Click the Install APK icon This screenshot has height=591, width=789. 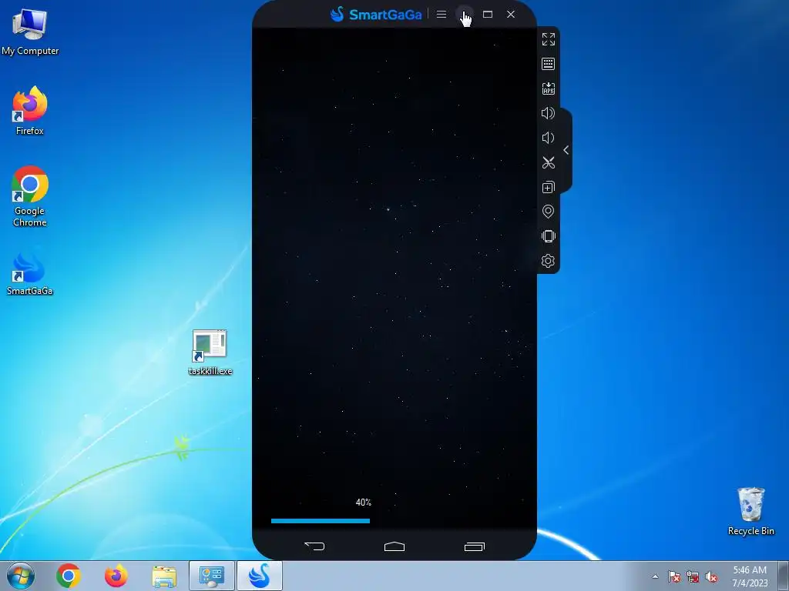click(548, 88)
